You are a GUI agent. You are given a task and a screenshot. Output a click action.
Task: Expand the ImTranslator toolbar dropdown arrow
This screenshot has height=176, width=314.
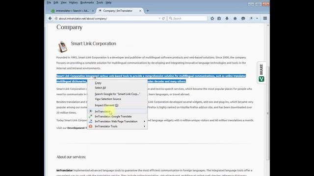coord(257,19)
